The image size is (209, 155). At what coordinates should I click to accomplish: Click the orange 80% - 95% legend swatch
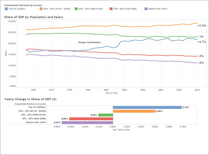[41, 9]
